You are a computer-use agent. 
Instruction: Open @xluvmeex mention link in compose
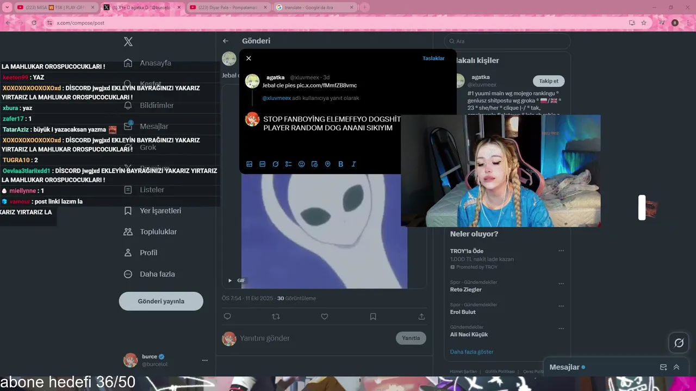point(276,98)
